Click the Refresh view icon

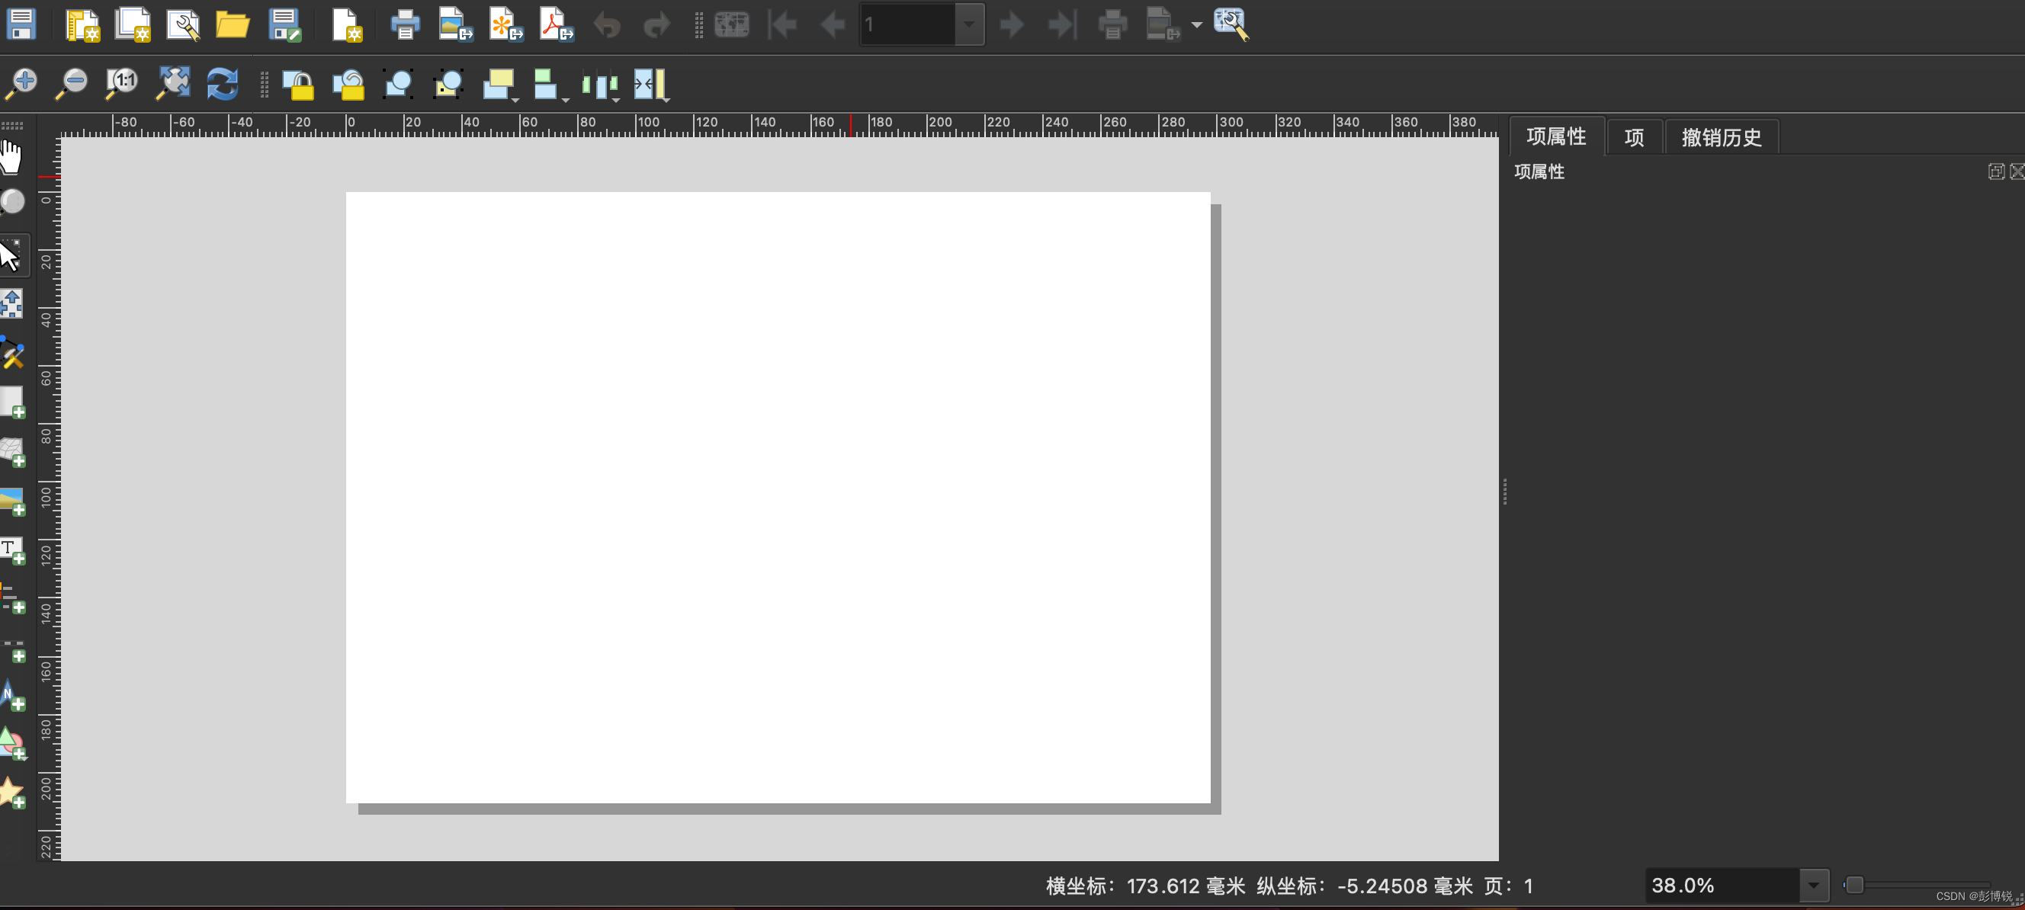tap(223, 83)
